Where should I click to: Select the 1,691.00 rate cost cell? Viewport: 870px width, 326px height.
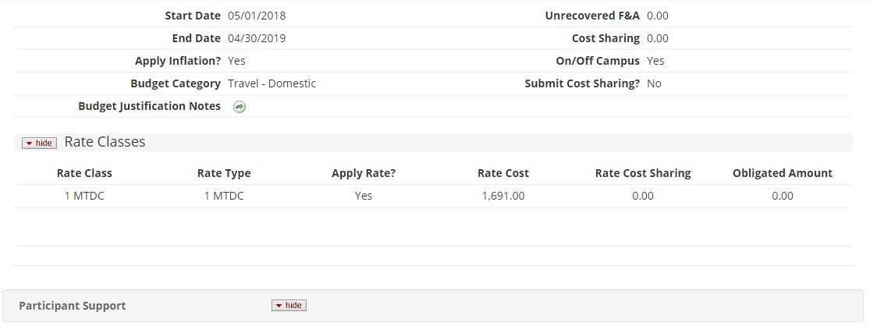(503, 196)
